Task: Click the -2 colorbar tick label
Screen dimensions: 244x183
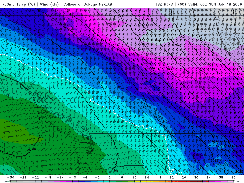Action: point(97,178)
